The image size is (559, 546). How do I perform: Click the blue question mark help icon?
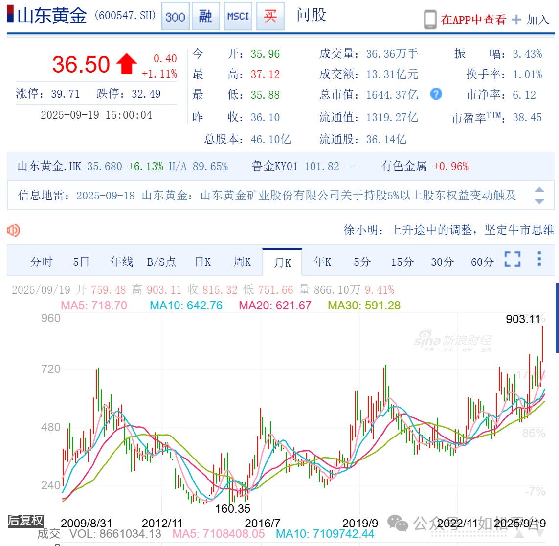(436, 94)
